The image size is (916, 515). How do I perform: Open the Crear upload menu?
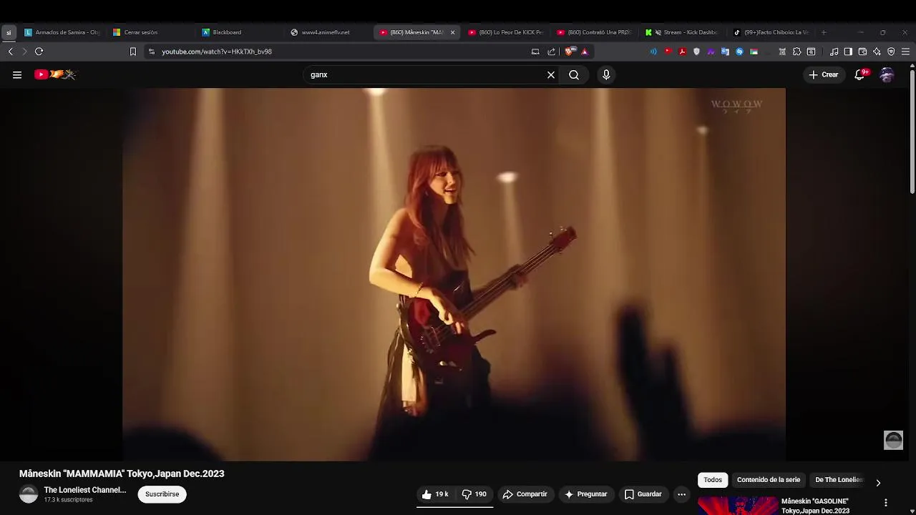824,74
